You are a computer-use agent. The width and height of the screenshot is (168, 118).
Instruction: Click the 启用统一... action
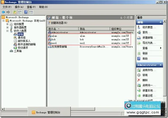[149, 85]
